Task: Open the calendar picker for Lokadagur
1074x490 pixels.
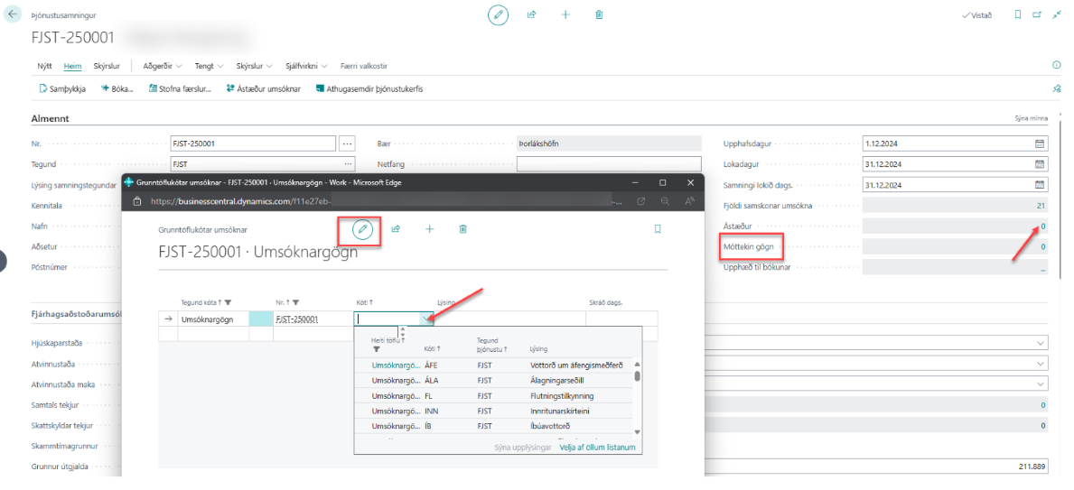Action: [x=1039, y=164]
